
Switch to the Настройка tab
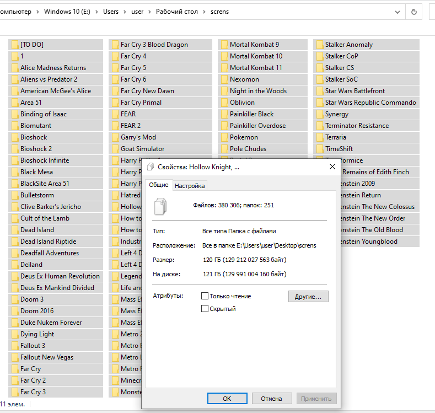click(190, 186)
